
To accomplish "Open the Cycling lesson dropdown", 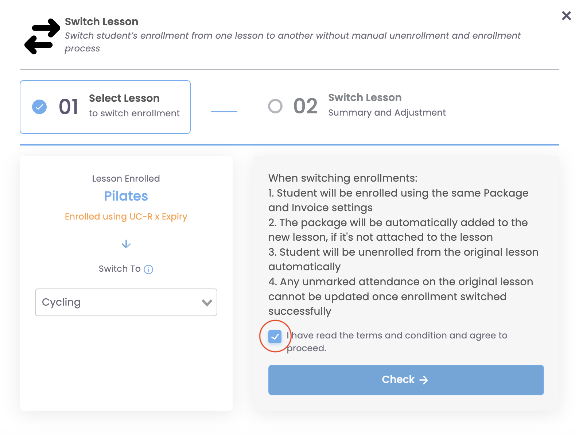I will (126, 302).
